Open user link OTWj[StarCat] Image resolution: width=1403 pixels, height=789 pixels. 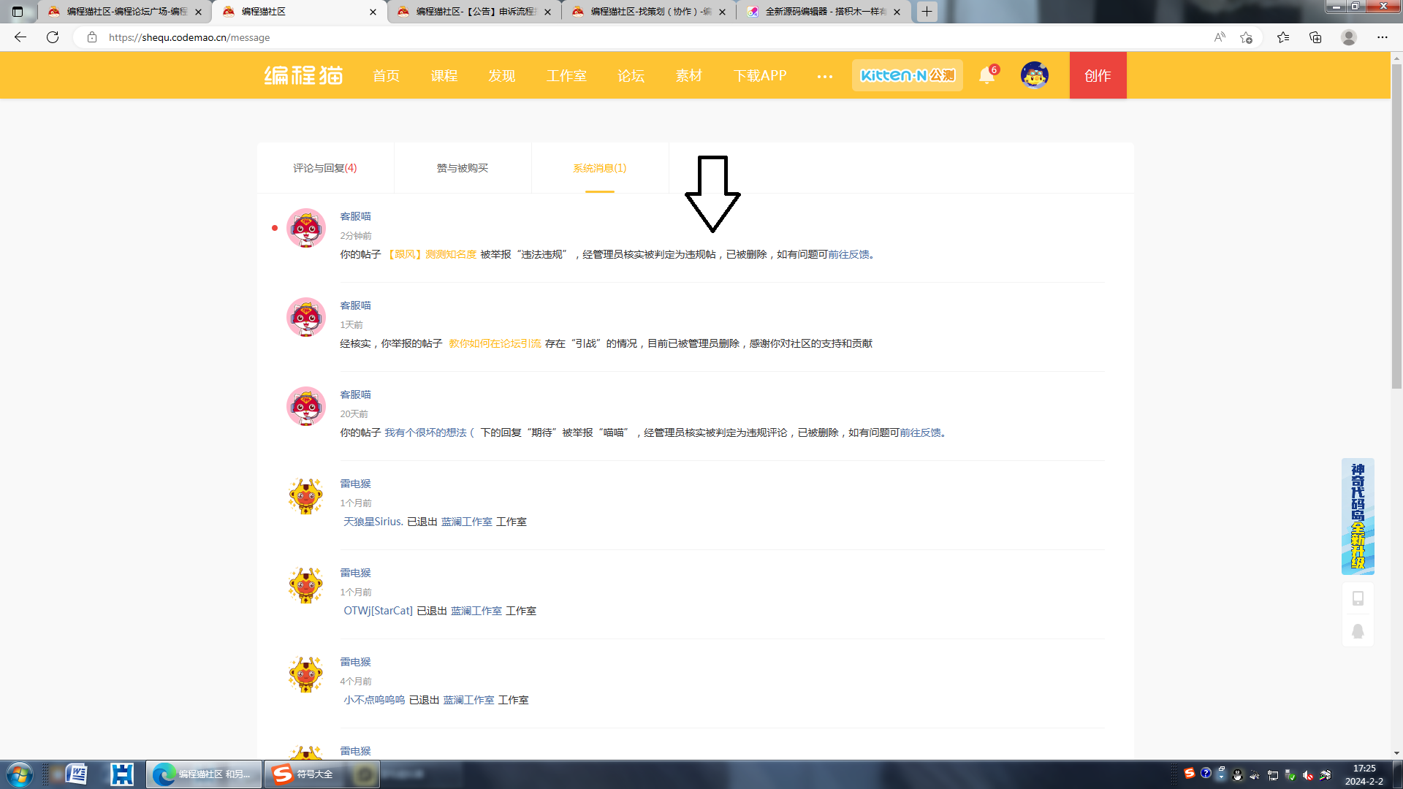pos(379,611)
